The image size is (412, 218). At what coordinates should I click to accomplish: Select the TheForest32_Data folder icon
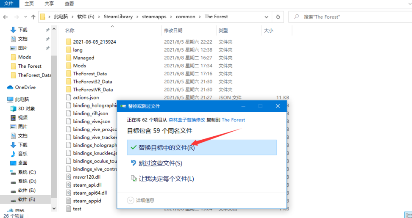click(69, 82)
